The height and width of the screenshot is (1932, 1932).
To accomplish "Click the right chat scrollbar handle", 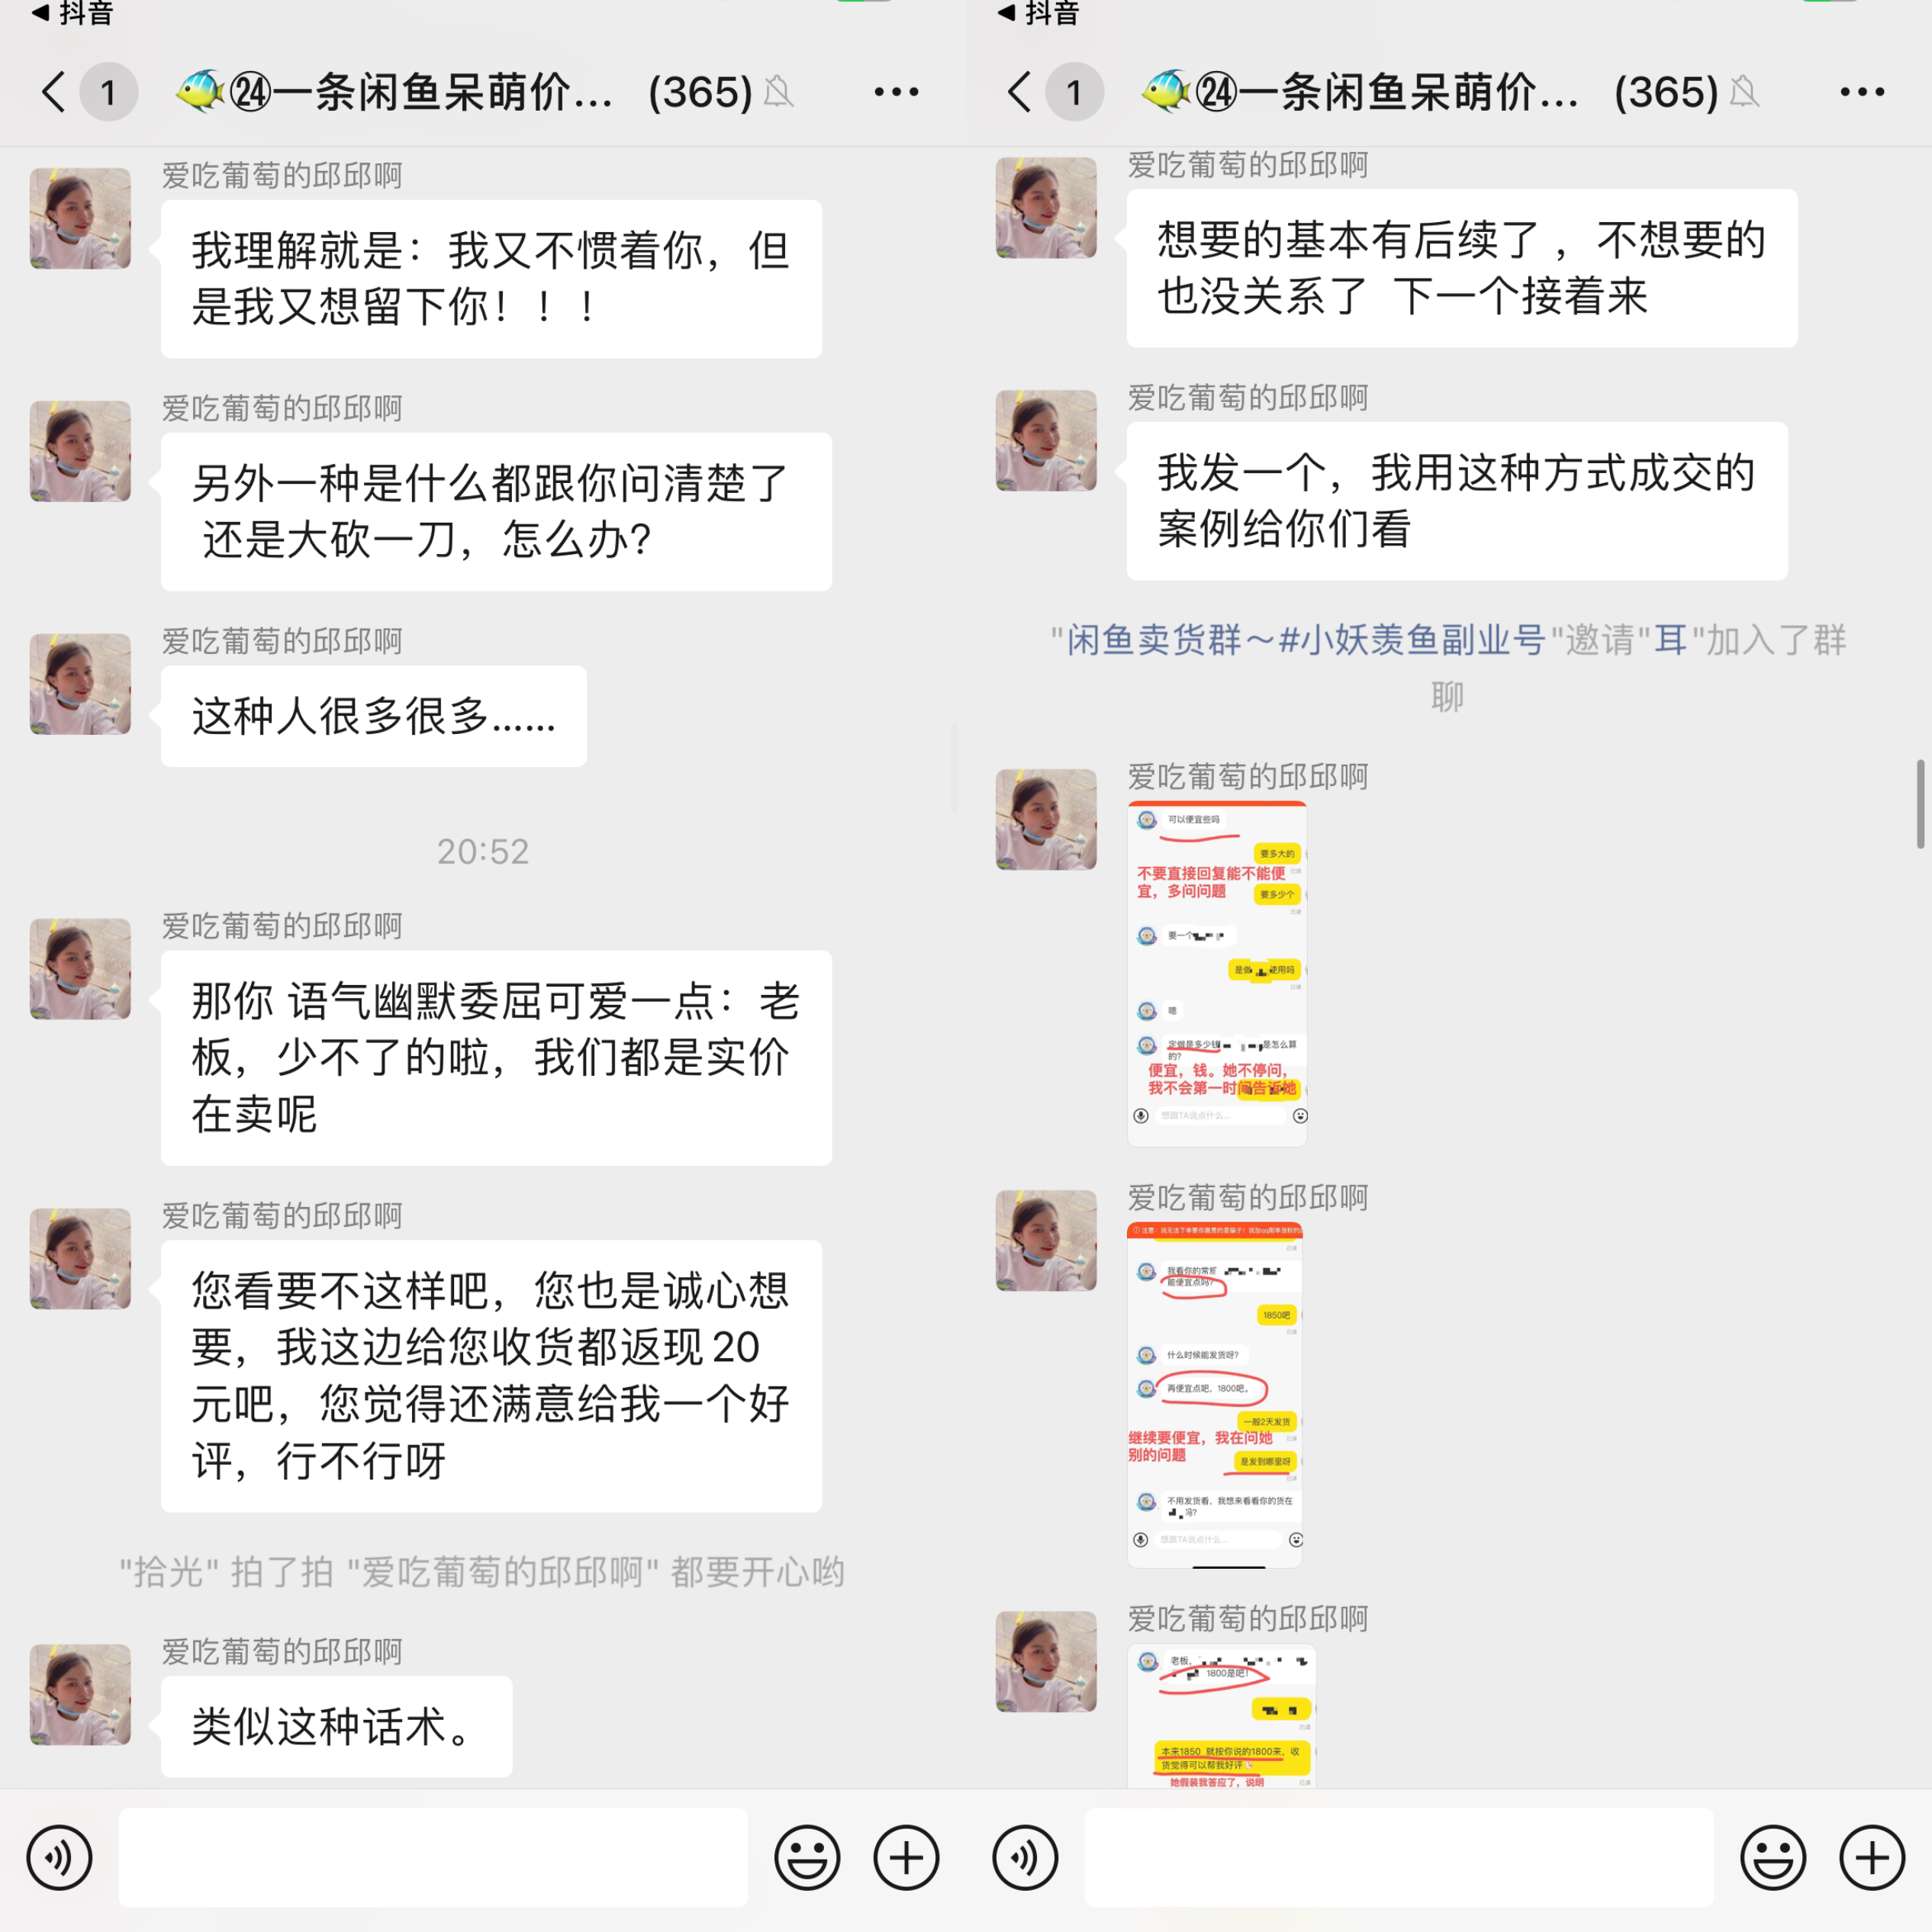I will click(1920, 804).
